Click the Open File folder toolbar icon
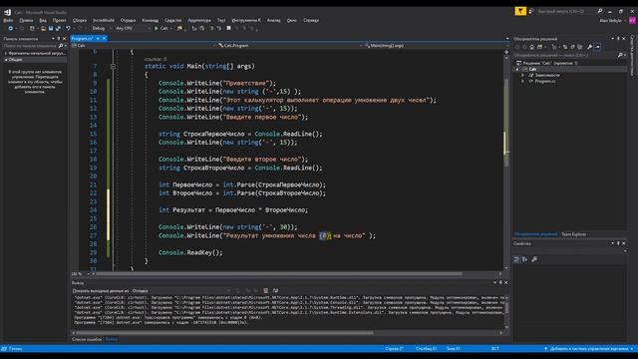The width and height of the screenshot is (638, 359). point(43,29)
